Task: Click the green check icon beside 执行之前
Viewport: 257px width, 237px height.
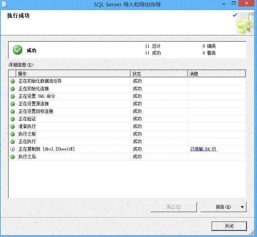Action: pos(13,134)
